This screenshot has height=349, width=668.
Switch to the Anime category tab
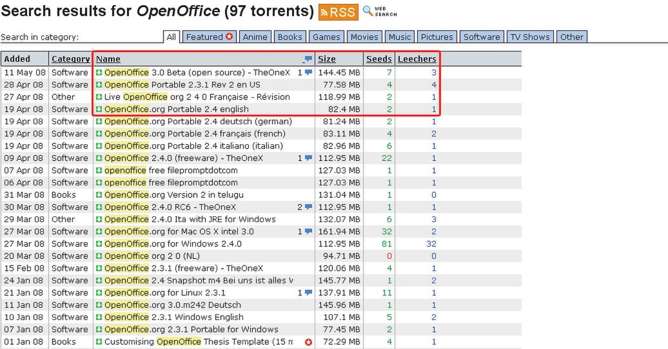255,37
